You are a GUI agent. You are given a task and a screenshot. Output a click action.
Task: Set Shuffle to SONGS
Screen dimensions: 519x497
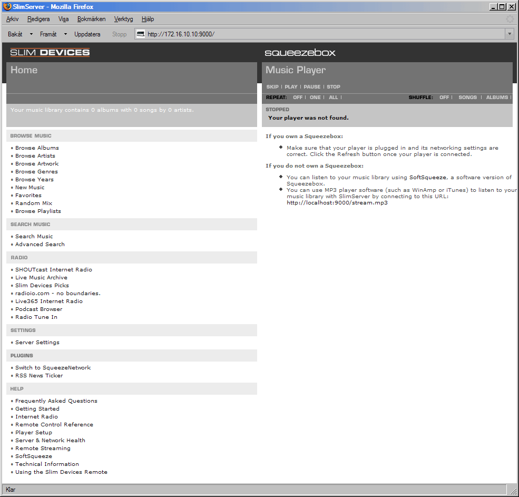pos(467,98)
